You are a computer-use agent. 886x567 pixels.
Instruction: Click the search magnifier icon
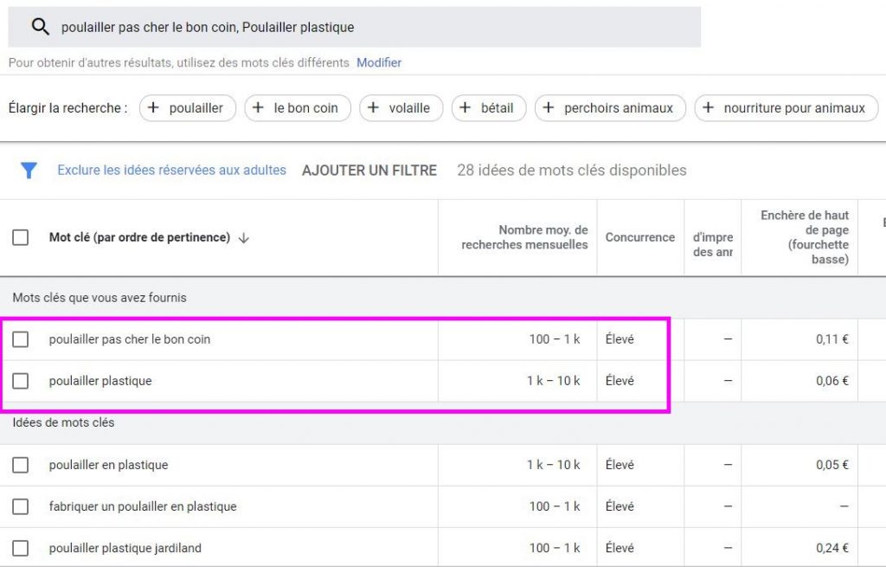click(39, 27)
